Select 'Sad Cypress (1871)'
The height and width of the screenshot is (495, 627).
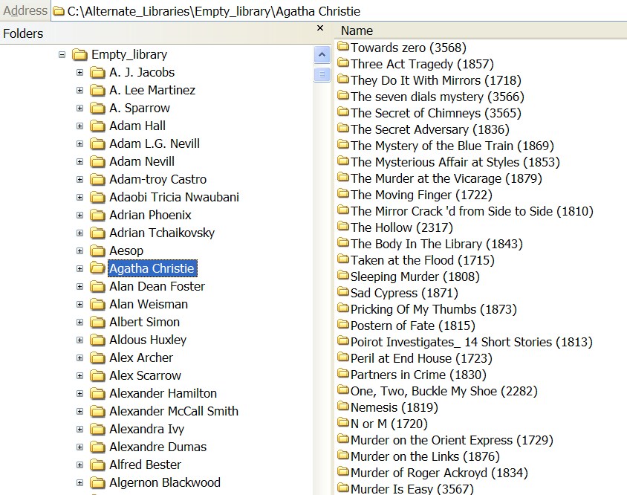coord(404,294)
